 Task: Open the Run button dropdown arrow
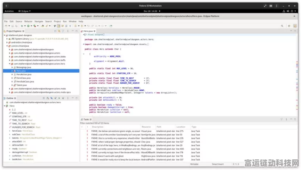[x=31, y=26]
